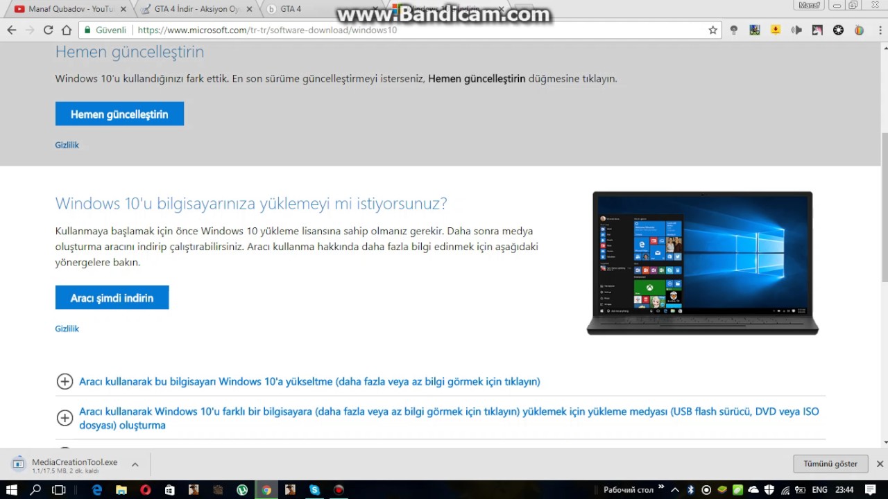Open Skype from the taskbar
Screen dimensions: 888x499
[315, 489]
